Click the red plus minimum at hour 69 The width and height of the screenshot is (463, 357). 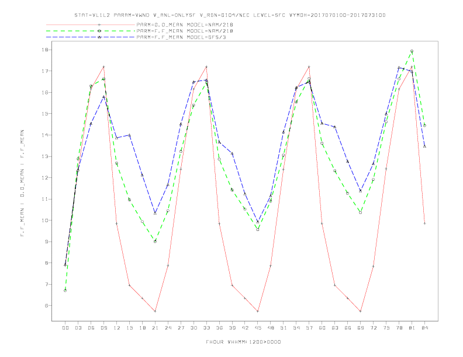361,311
